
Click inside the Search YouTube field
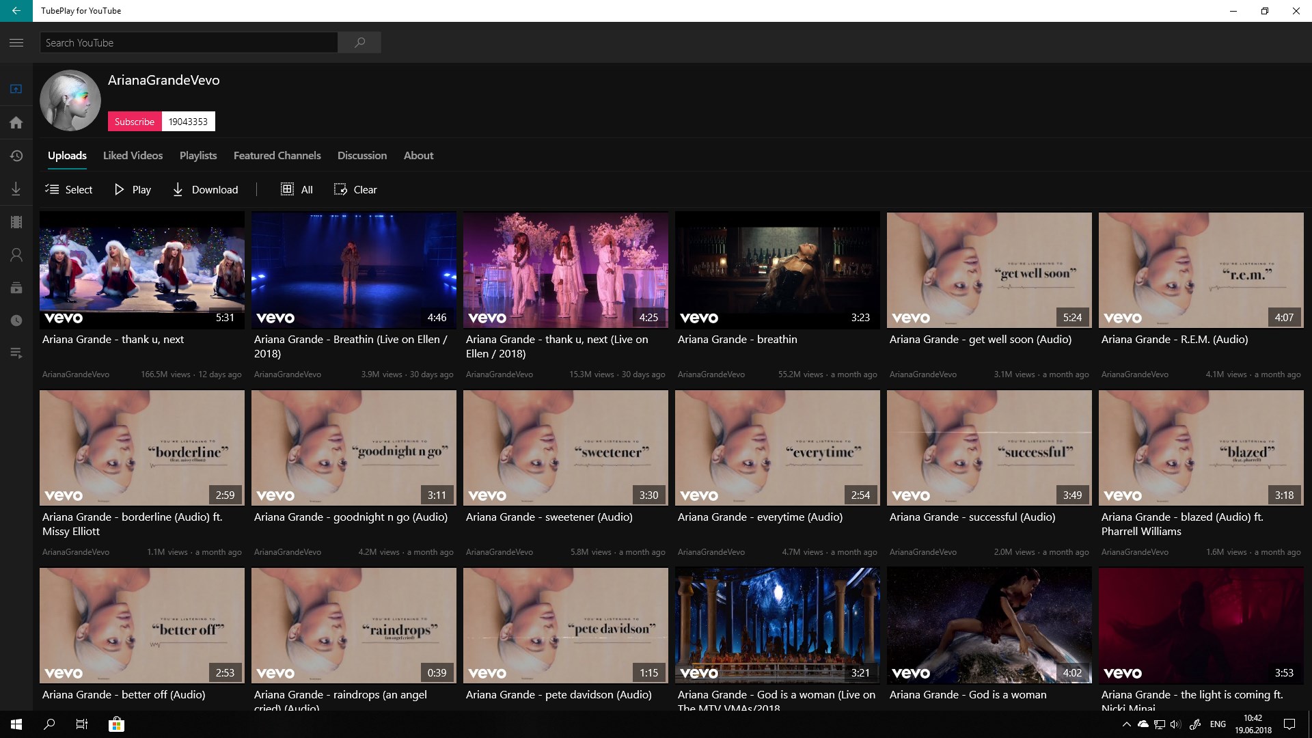[x=189, y=42]
